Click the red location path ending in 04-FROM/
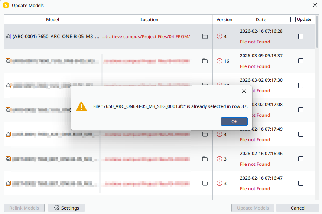Viewport: 322px width, 214px height. [x=146, y=37]
